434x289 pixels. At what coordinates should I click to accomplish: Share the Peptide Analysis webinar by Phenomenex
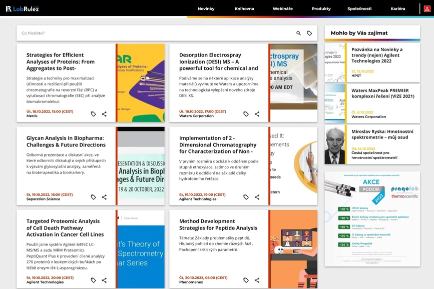257,280
